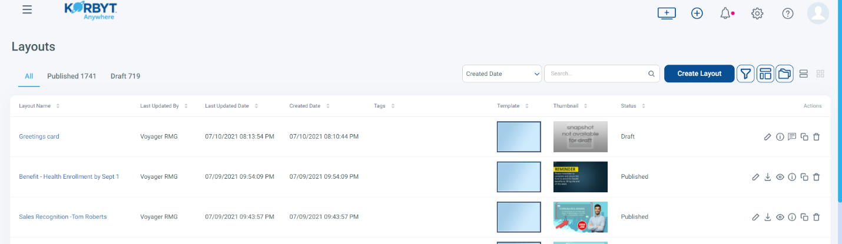Click the Benefit - Health Enrollment template preview
This screenshot has width=842, height=244.
point(519,177)
